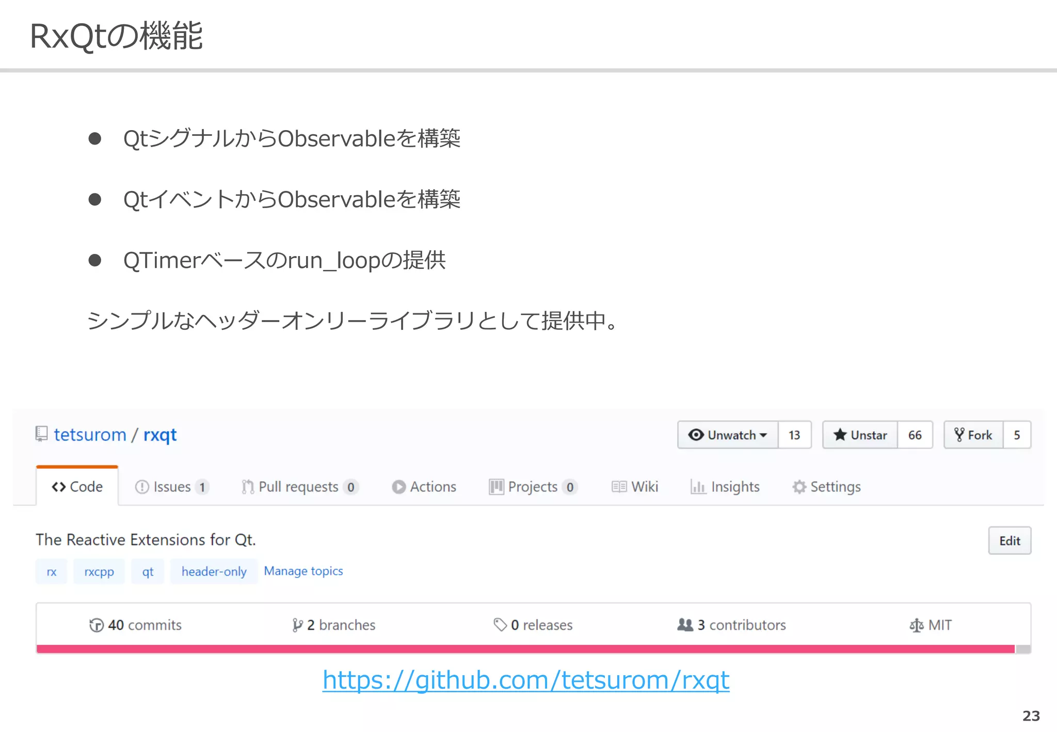Open the Issues tab
The width and height of the screenshot is (1057, 732).
click(172, 487)
